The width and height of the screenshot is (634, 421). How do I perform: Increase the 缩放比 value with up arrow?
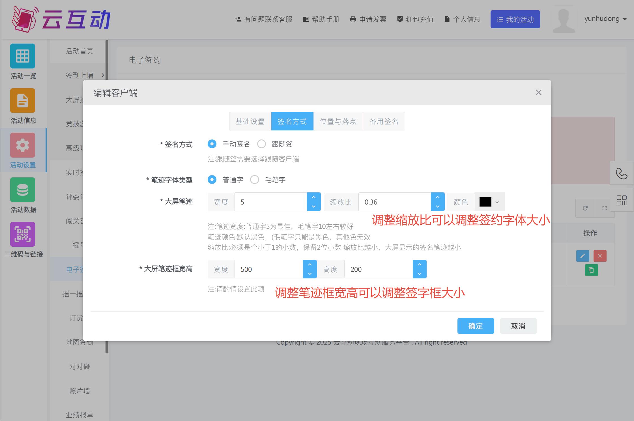point(438,197)
